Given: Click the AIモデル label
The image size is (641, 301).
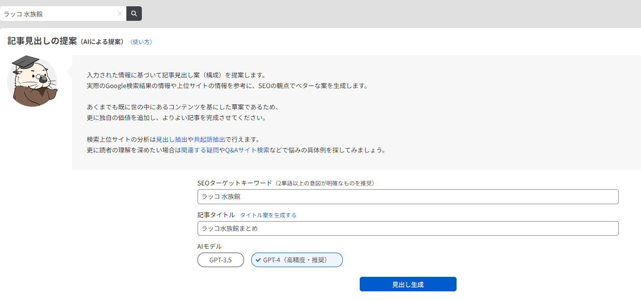Looking at the screenshot, I should tap(210, 246).
